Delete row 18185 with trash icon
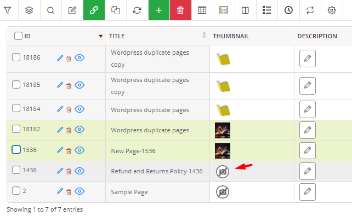 [69, 86]
